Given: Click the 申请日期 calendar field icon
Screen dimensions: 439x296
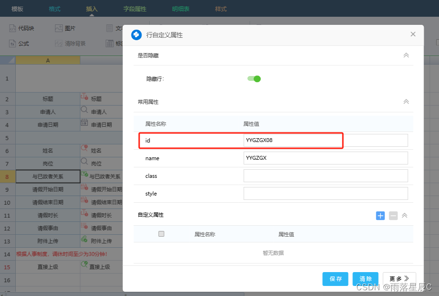Looking at the screenshot, I should pos(84,122).
